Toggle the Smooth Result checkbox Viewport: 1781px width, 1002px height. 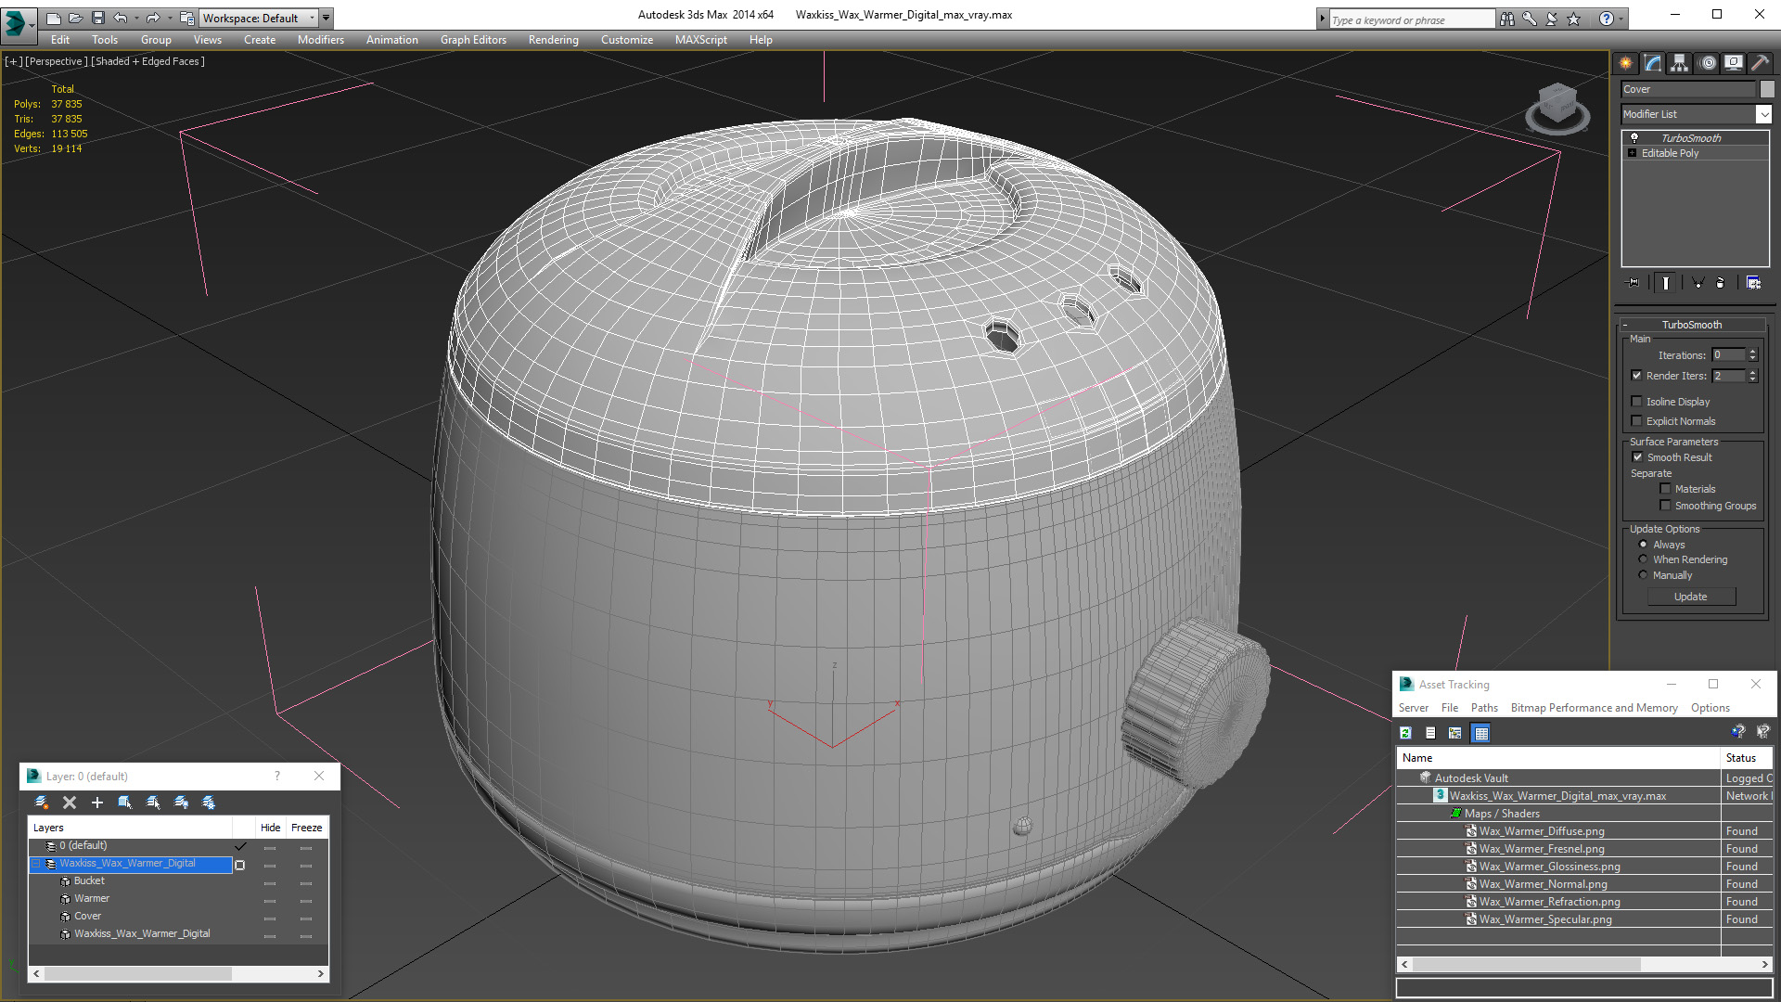pos(1637,457)
